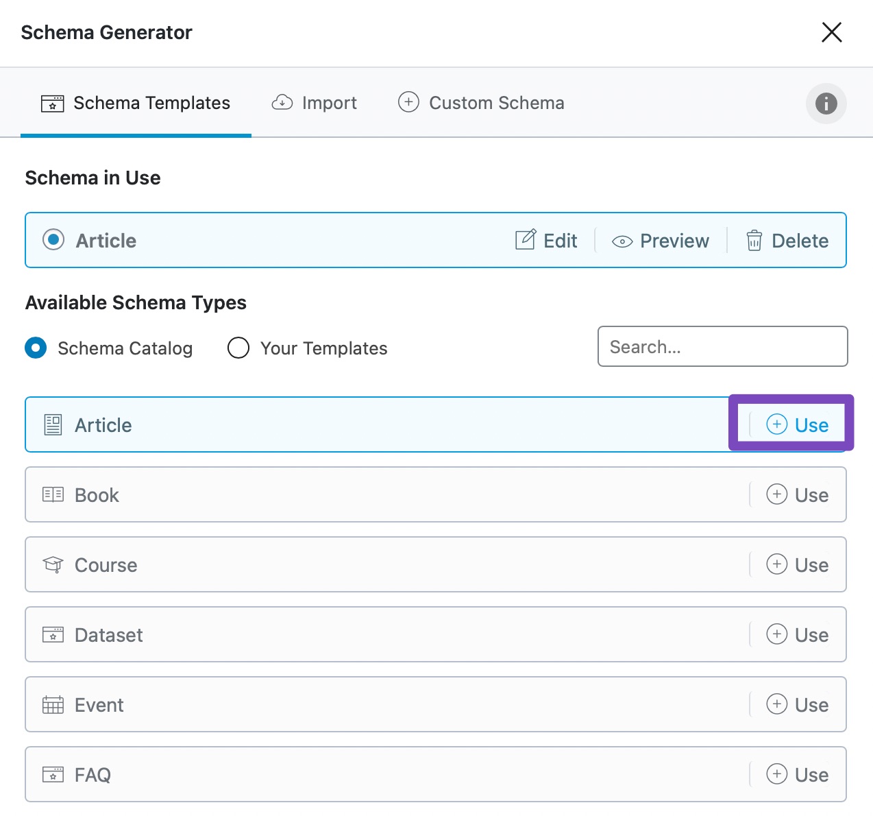Click the FAQ schema icon
This screenshot has height=816, width=873.
tap(53, 775)
